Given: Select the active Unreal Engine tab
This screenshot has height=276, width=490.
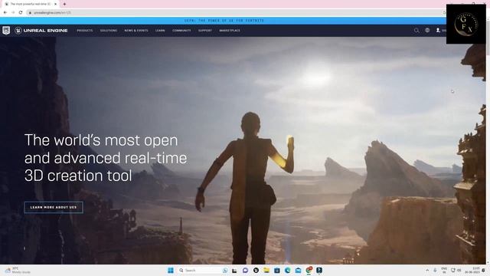Looking at the screenshot, I should (31, 4).
